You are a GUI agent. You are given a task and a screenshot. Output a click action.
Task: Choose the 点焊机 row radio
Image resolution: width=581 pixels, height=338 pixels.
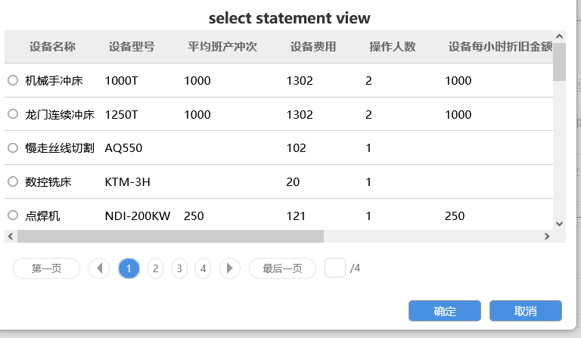13,216
